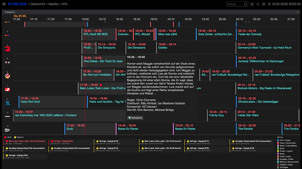Expand the TV Programm panel to fullscreen
Screen dimensions: 302x169
297,12
